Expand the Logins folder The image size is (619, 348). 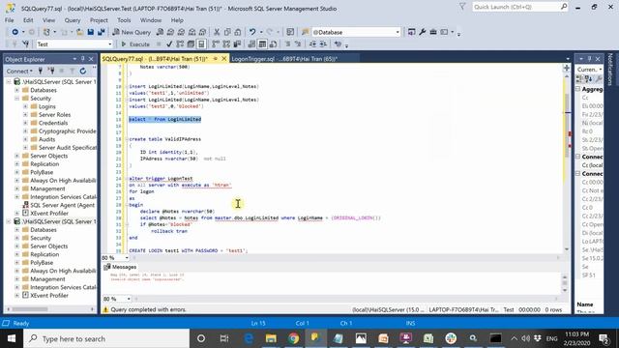tap(25, 106)
